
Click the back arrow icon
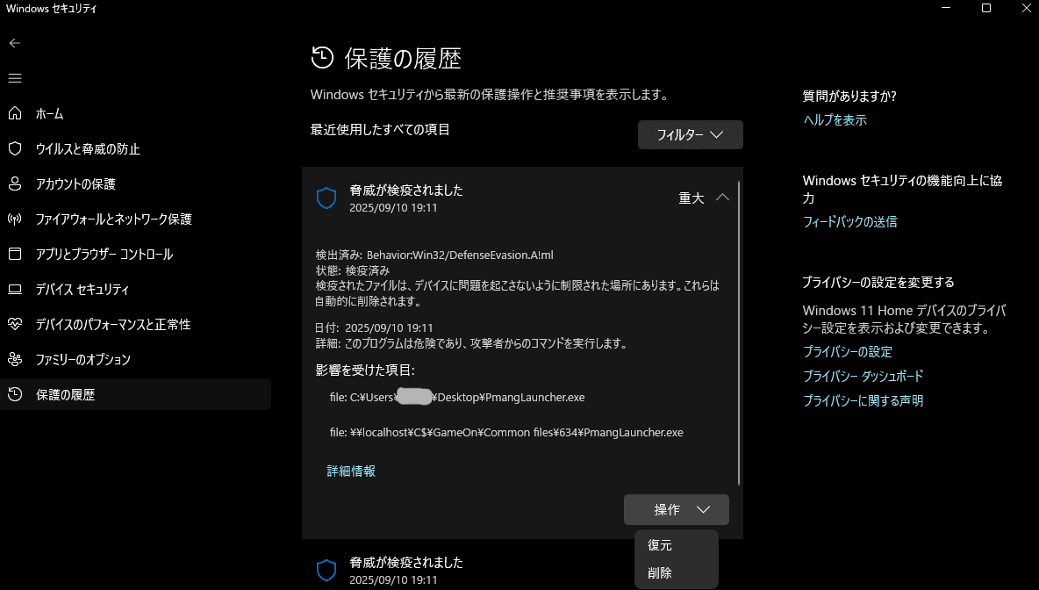[15, 43]
